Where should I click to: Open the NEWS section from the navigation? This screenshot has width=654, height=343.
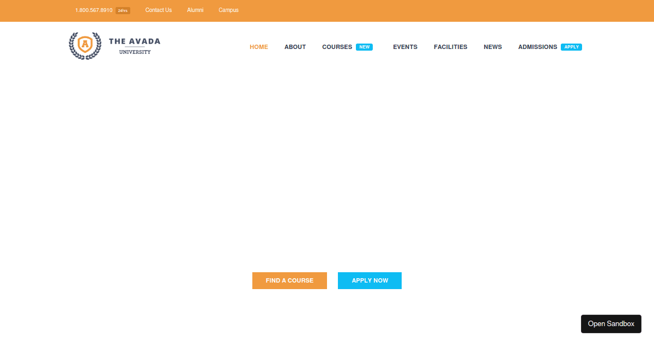493,47
